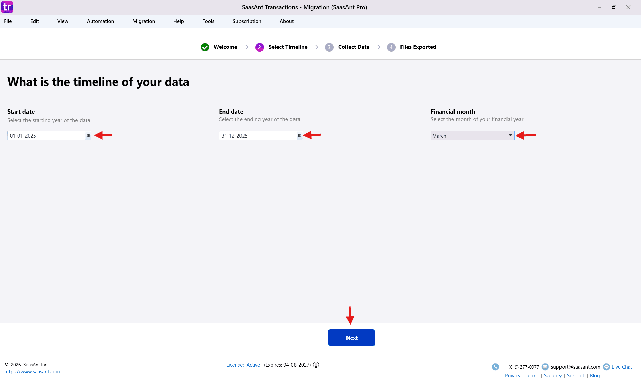Click the Live Chat bubble icon
641x378 pixels.
click(606, 367)
